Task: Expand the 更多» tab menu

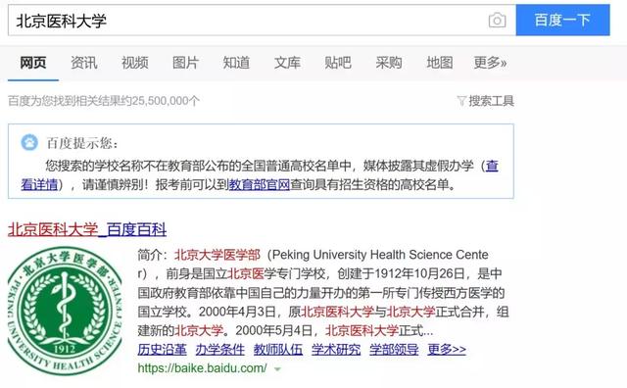Action: (x=490, y=63)
